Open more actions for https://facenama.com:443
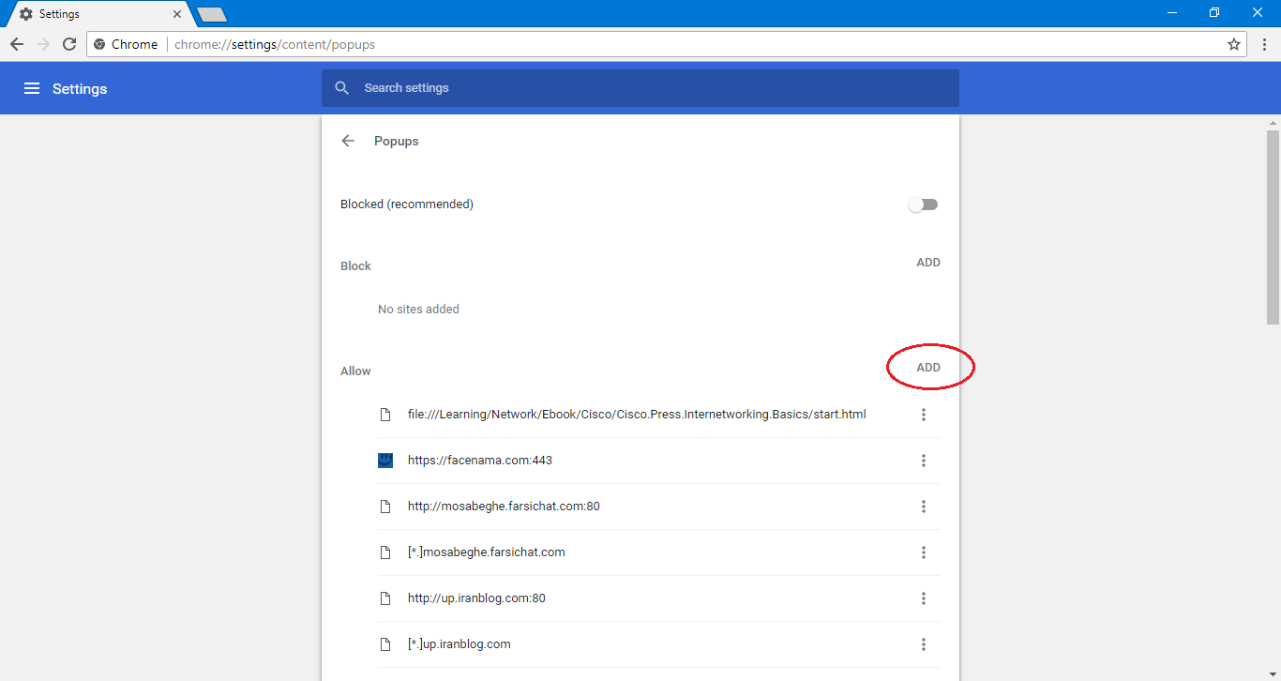 pos(924,461)
